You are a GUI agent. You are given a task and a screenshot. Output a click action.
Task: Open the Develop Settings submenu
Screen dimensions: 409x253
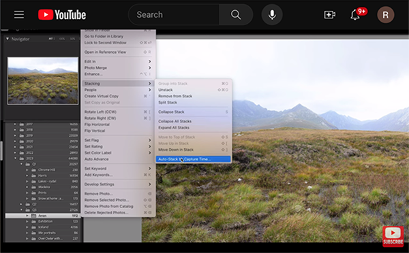tap(118, 184)
